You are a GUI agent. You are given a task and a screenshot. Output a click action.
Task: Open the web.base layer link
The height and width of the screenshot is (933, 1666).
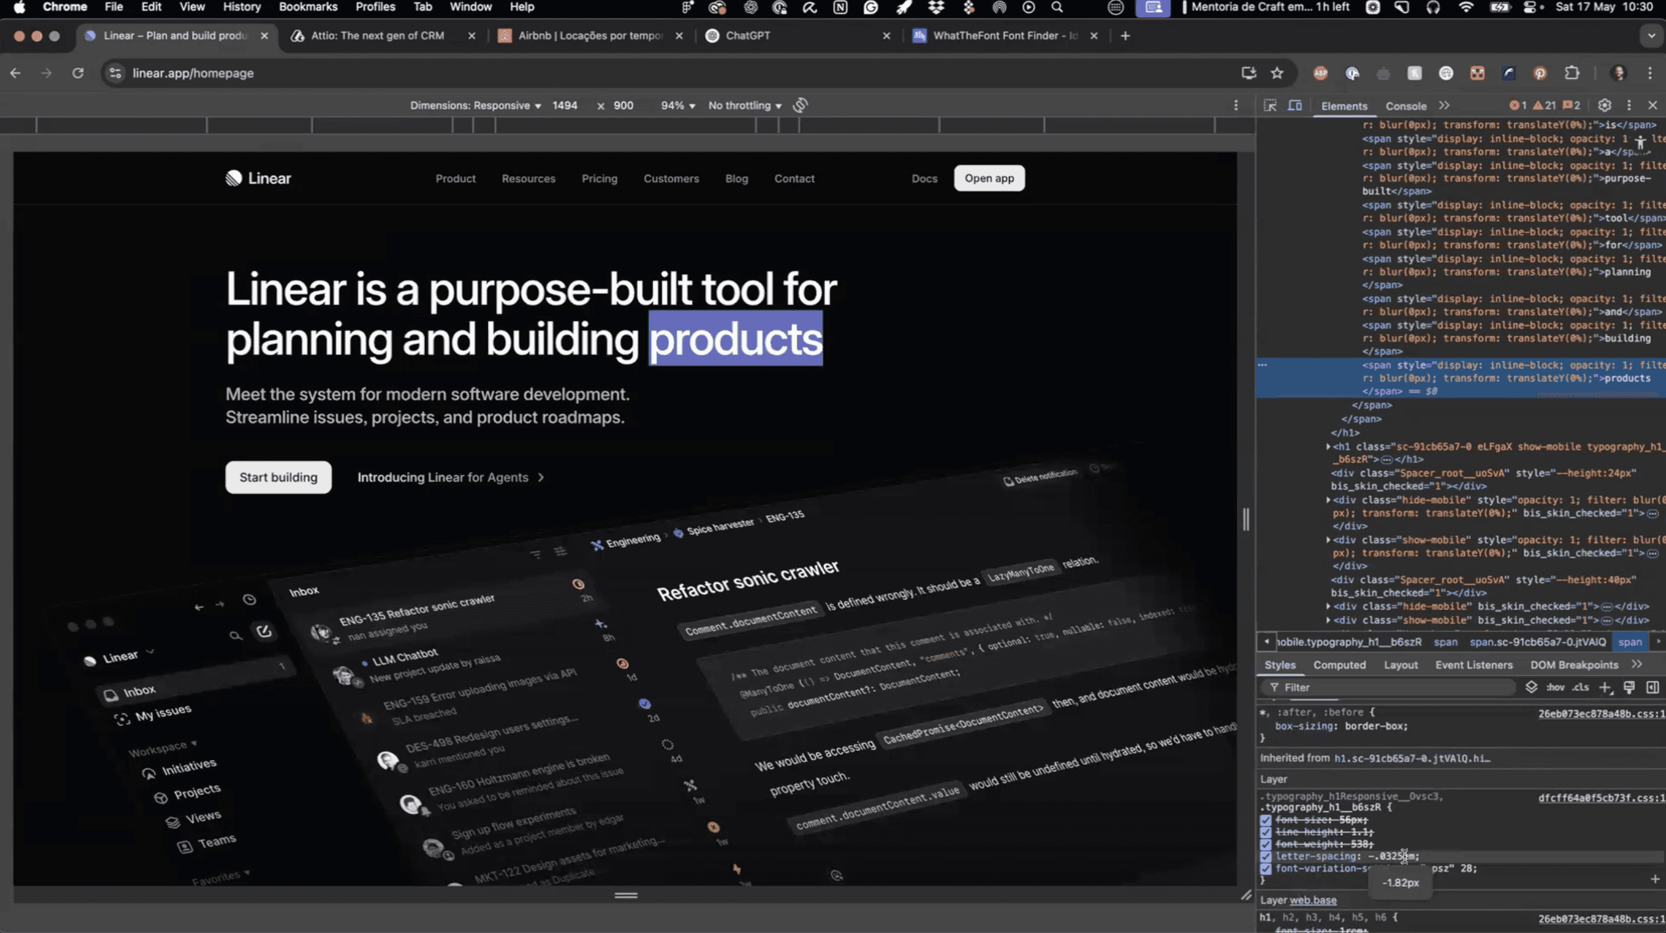point(1312,900)
